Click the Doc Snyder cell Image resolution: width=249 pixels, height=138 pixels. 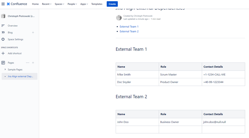[137, 82]
